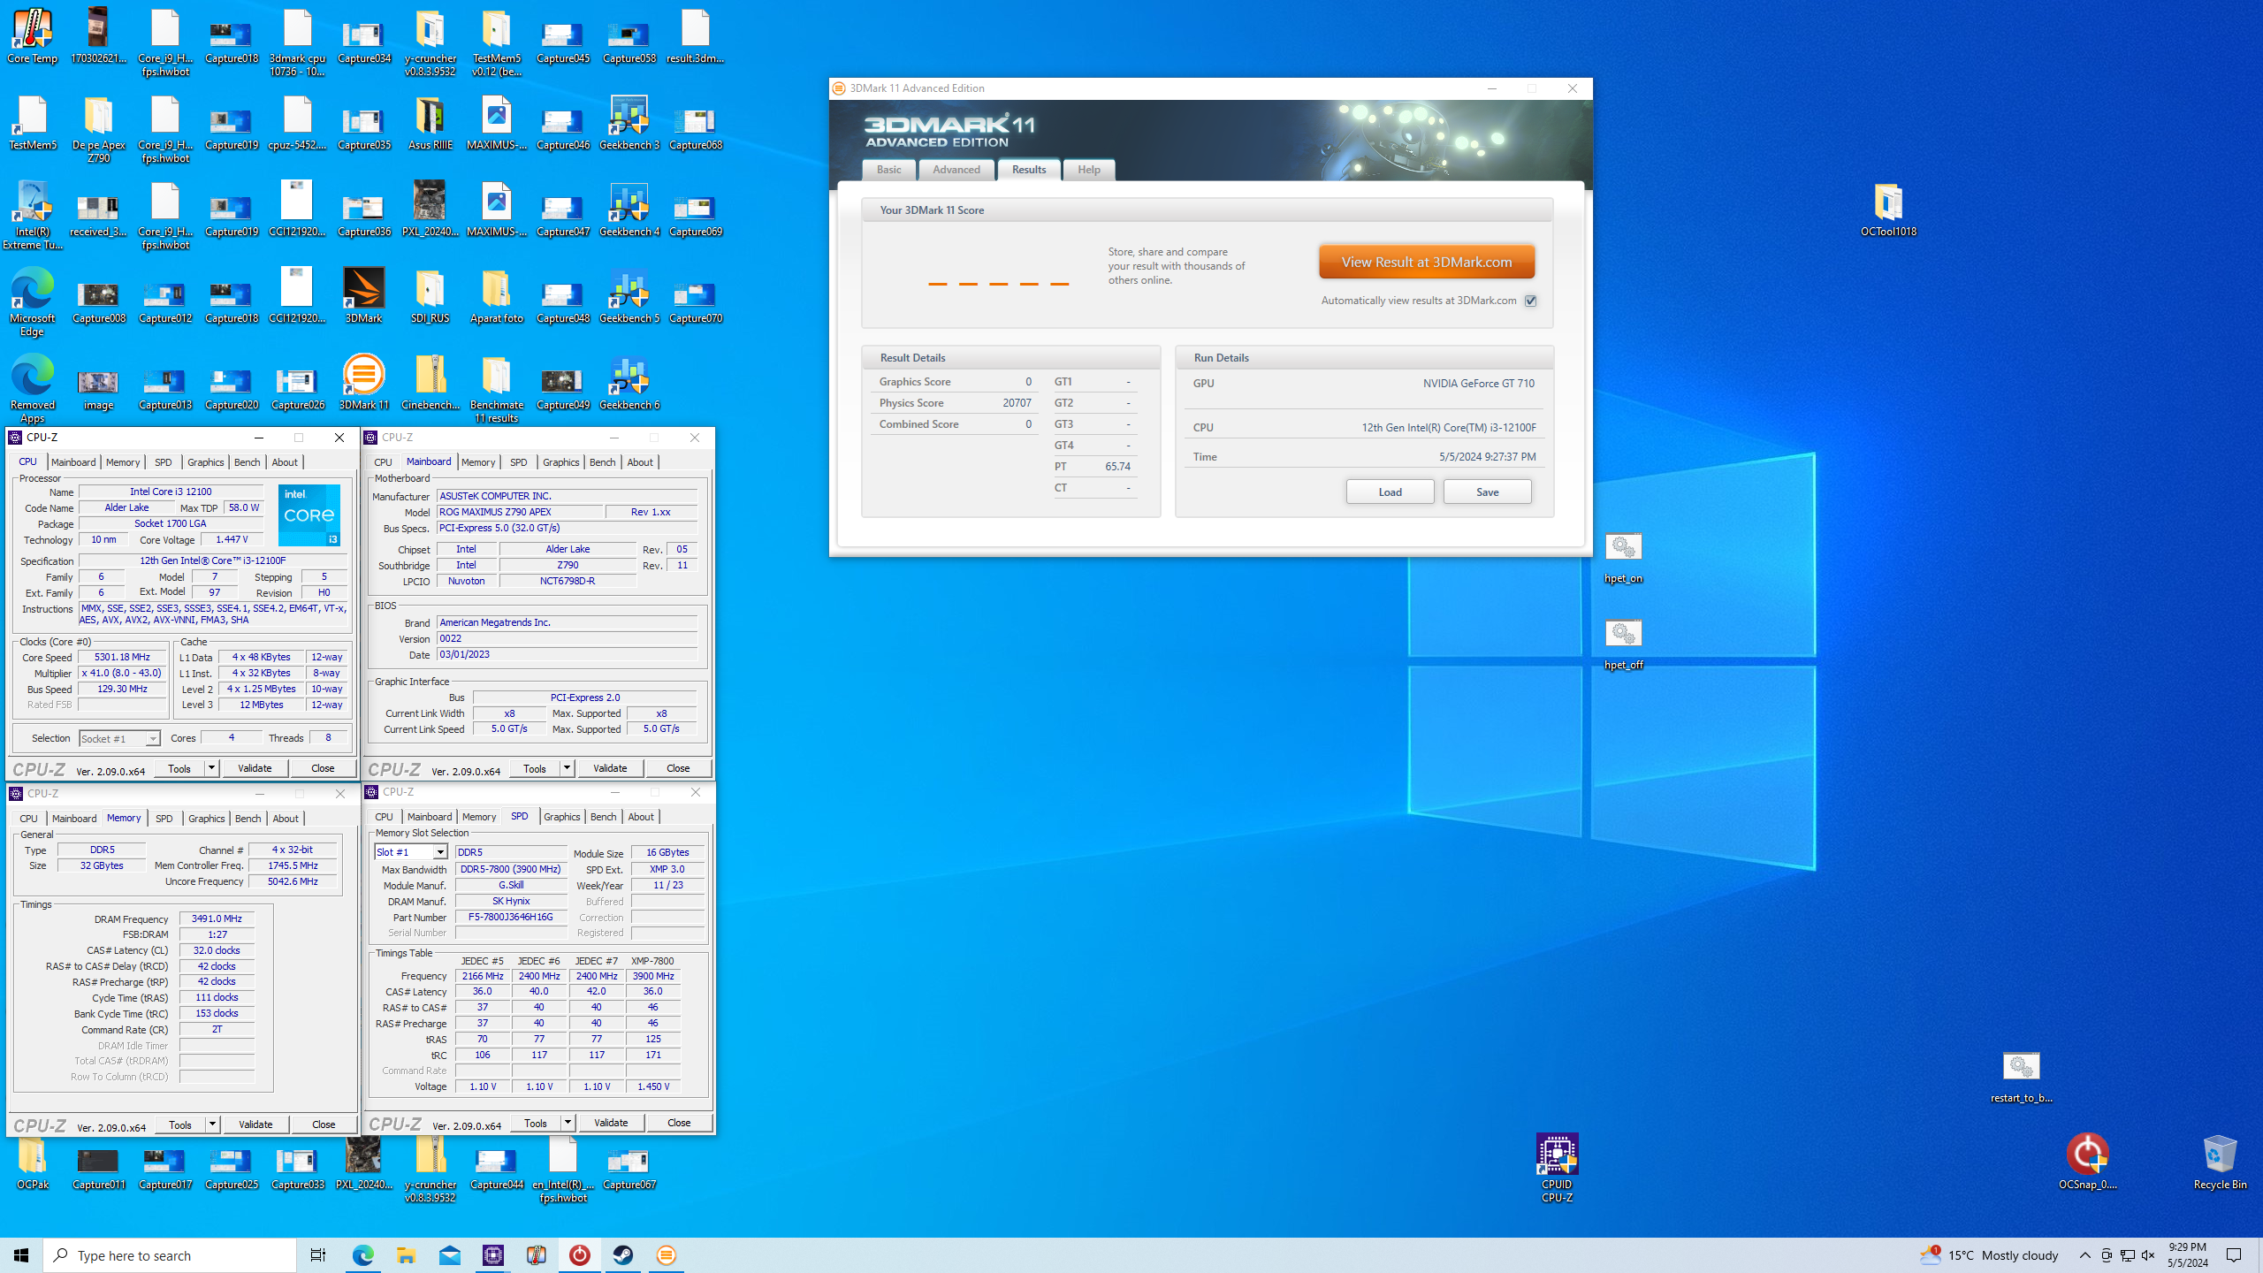Open TestMem5 v0.12 folder on desktop

coord(497,42)
